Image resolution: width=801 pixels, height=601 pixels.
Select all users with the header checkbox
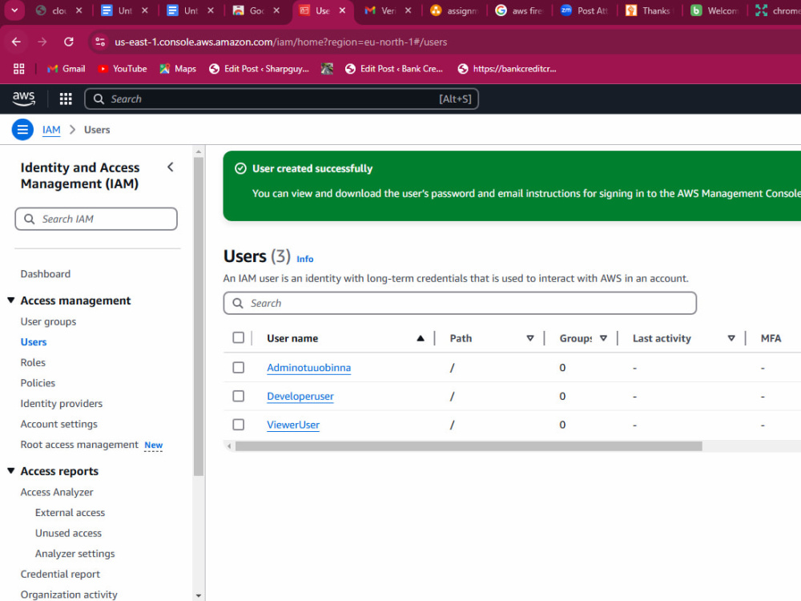click(238, 337)
